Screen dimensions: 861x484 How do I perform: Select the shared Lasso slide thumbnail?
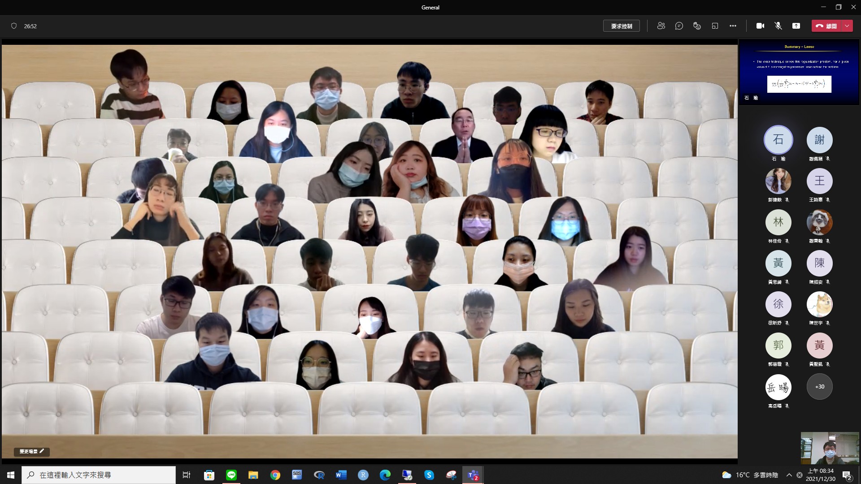point(799,73)
